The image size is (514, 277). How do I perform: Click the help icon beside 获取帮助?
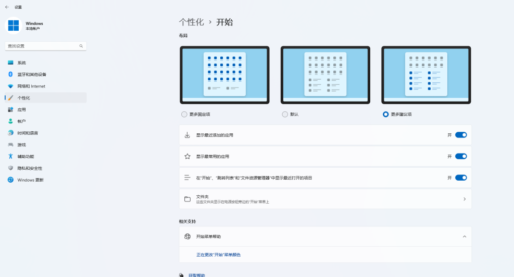181,275
